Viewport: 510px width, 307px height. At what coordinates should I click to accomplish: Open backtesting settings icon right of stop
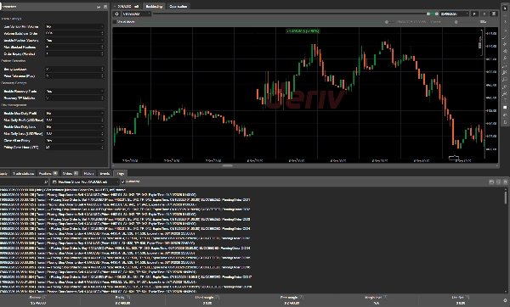(494, 14)
